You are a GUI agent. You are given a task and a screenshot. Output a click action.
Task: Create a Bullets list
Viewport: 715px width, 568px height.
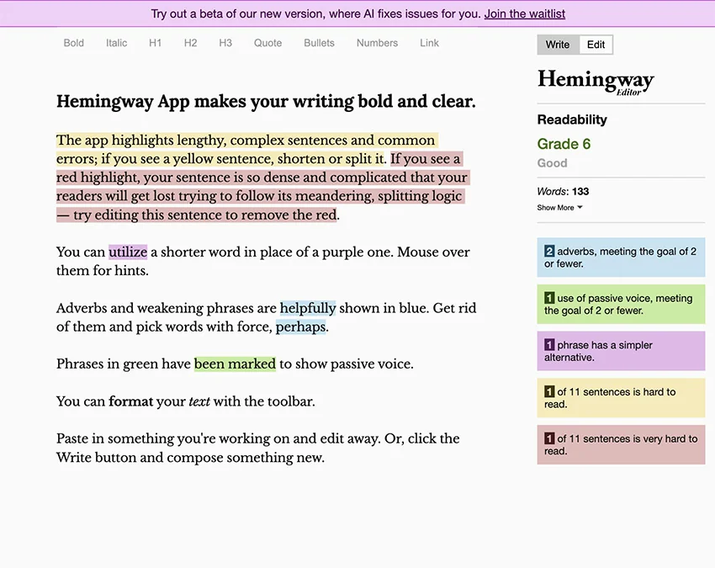point(319,43)
